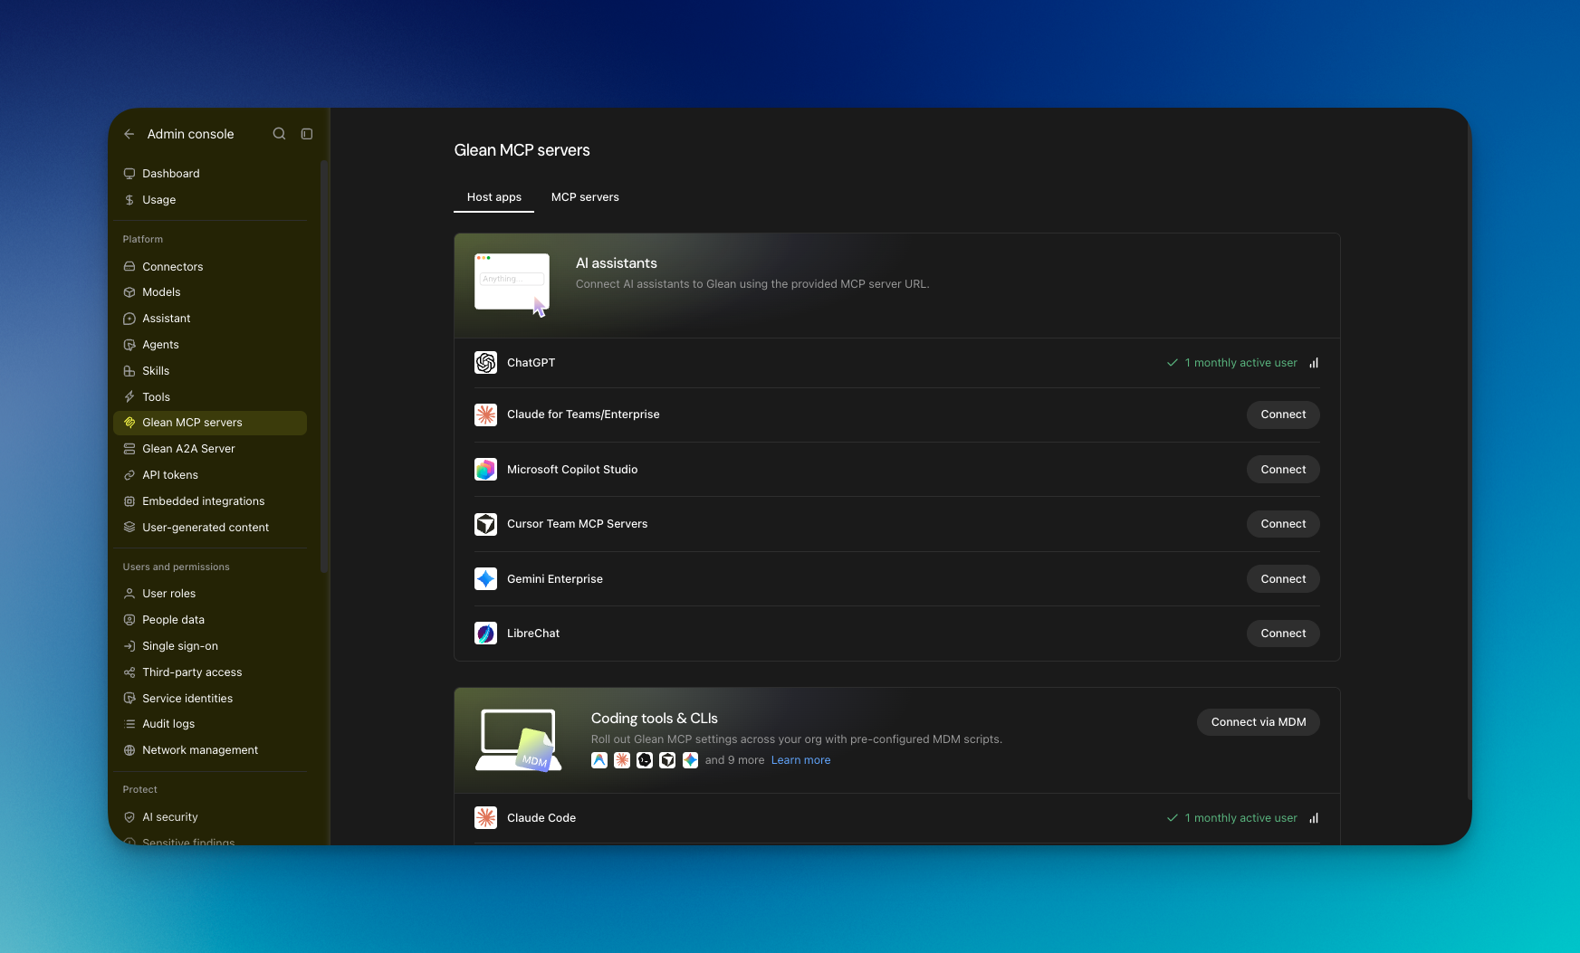Open ChatGPT usage chart icon
This screenshot has height=953, width=1580.
click(1314, 363)
